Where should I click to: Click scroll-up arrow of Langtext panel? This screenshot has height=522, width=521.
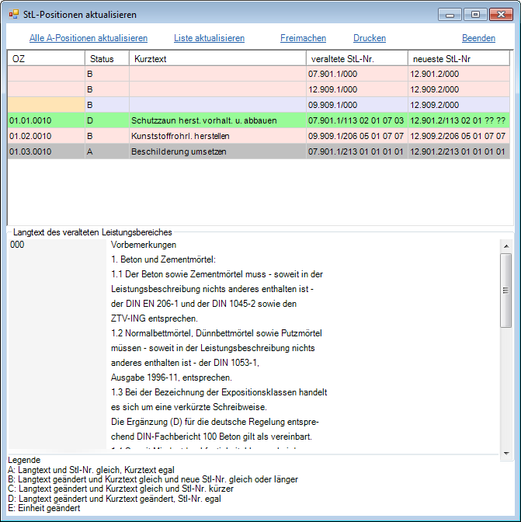[506, 246]
